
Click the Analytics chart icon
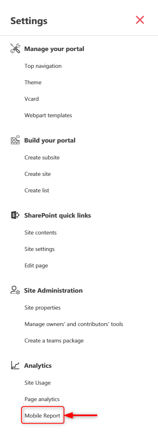(x=15, y=365)
